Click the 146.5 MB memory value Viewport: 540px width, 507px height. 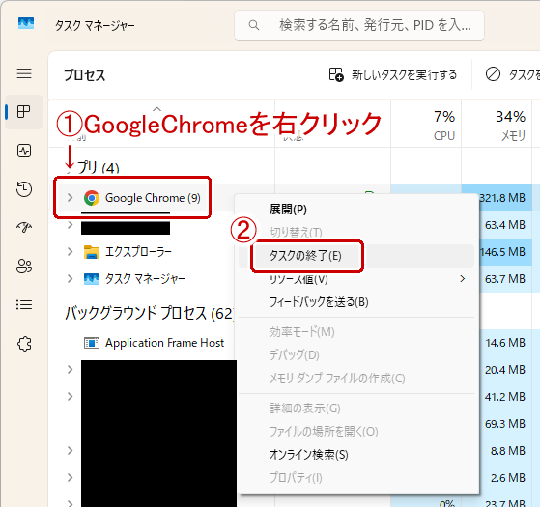502,252
